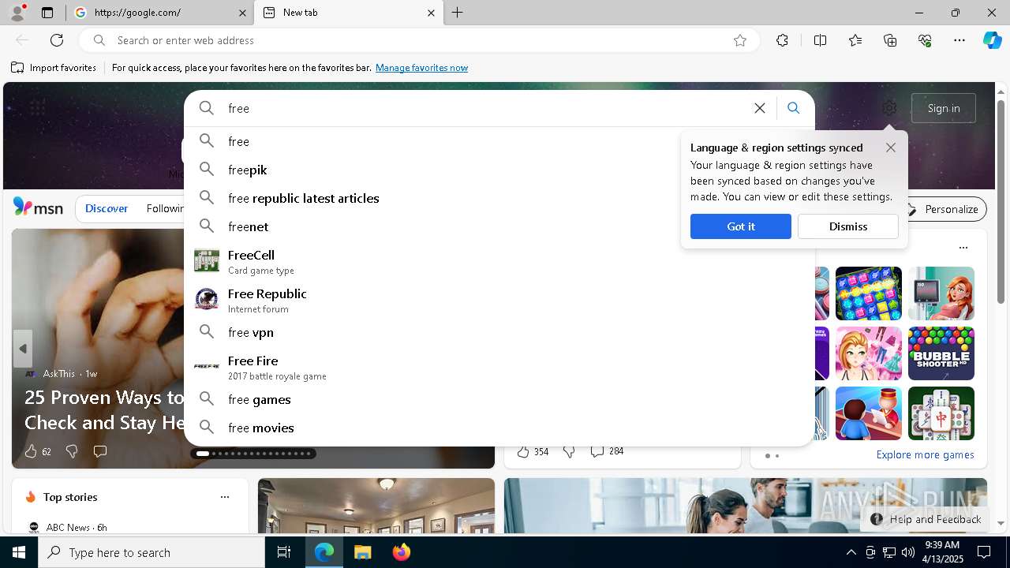Click the Got it button

[741, 226]
